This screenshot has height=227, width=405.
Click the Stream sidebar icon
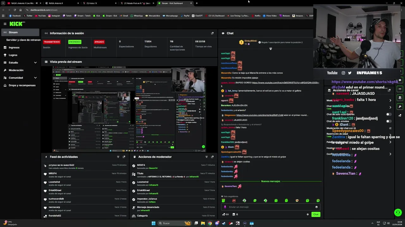click(5, 32)
